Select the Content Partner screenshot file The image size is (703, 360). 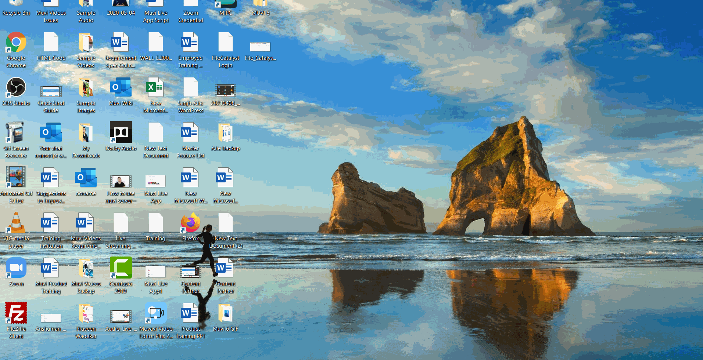coord(191,279)
